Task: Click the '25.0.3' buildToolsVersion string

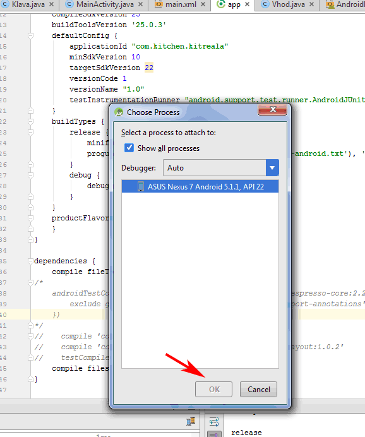Action: 149,25
